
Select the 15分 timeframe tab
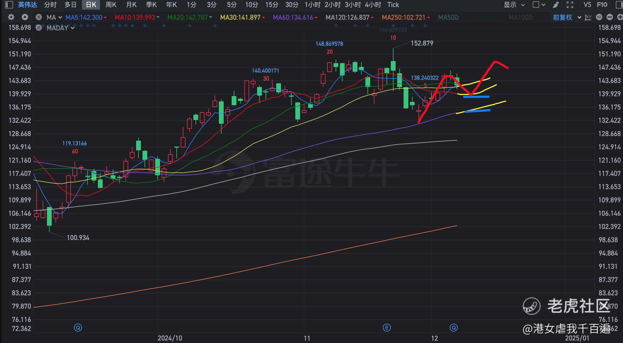point(272,5)
